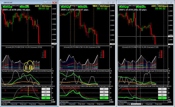175x107 pixels.
Task: Select the W1 timeframe button in GBPUSD,H1 window
Action: pos(162,89)
